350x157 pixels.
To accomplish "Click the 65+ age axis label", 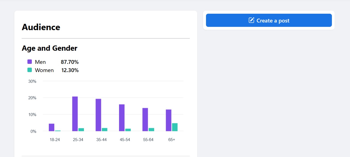I will (172, 139).
